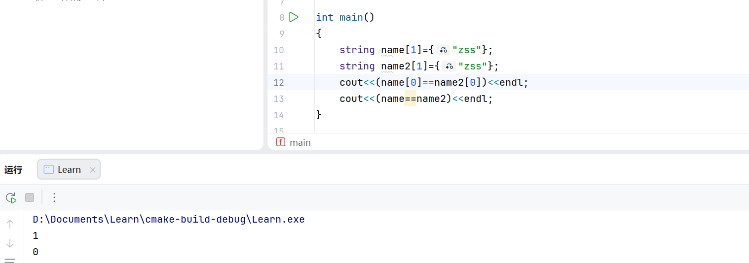
Task: Click the Rerun 'Learn' icon in Run toolbar
Action: [11, 197]
